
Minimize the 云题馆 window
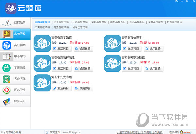tap(182, 1)
